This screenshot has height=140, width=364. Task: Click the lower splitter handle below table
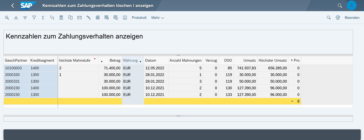[178, 116]
